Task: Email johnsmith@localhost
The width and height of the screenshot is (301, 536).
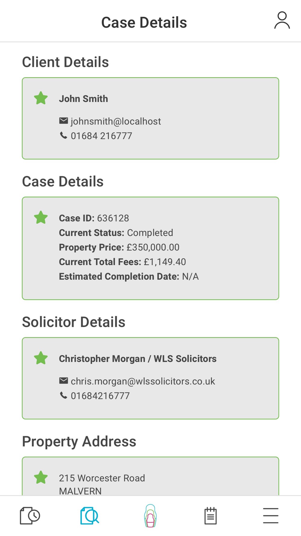Action: tap(116, 121)
